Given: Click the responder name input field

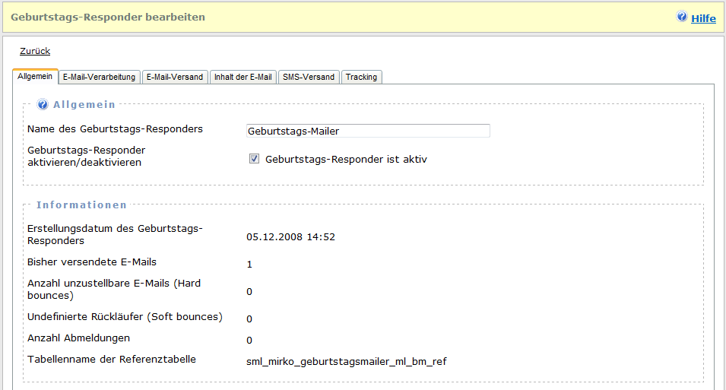Looking at the screenshot, I should pos(368,131).
